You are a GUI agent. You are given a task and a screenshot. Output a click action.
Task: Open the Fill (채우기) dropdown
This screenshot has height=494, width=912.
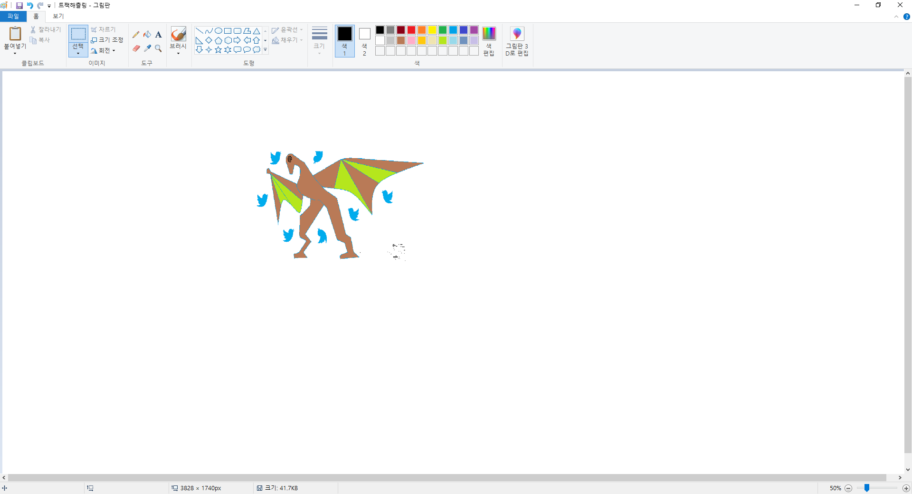[287, 40]
